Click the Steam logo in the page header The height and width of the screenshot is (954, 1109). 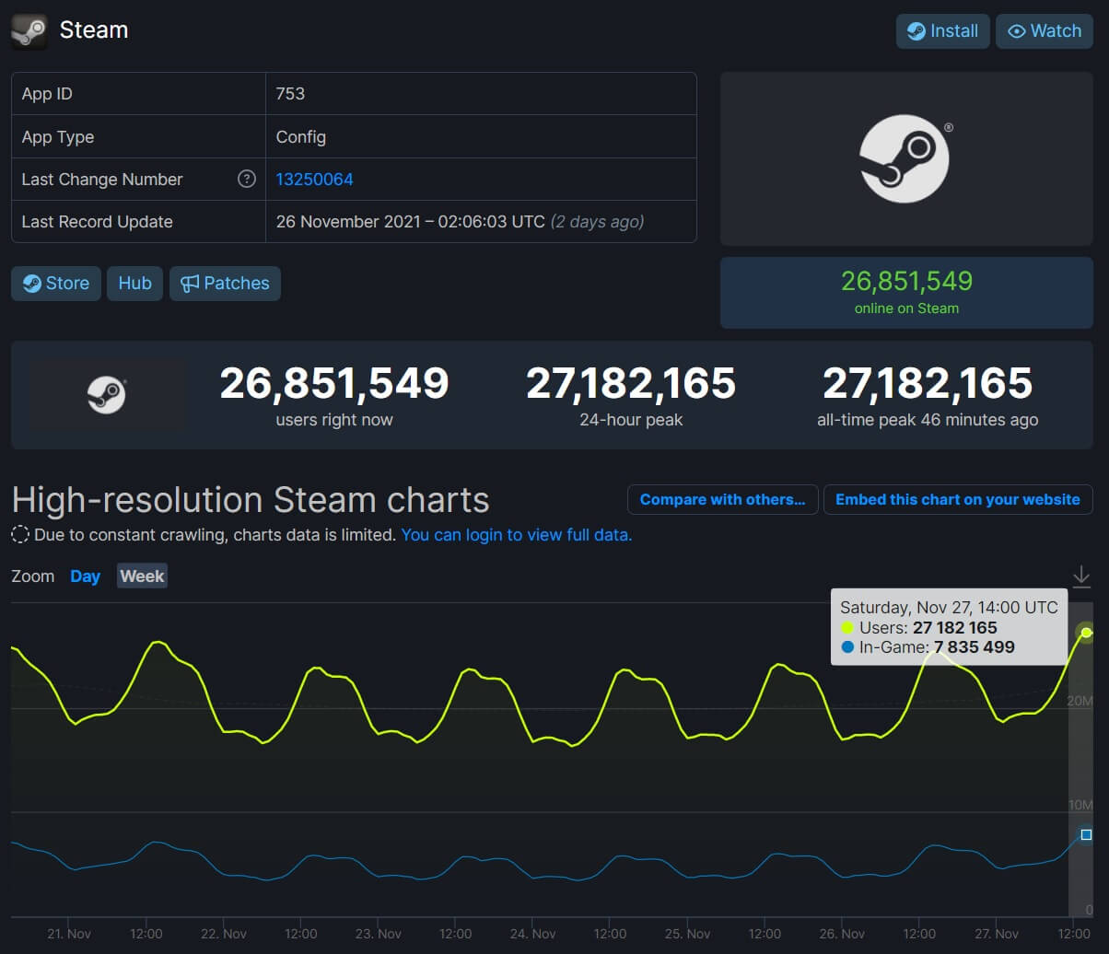tap(29, 30)
